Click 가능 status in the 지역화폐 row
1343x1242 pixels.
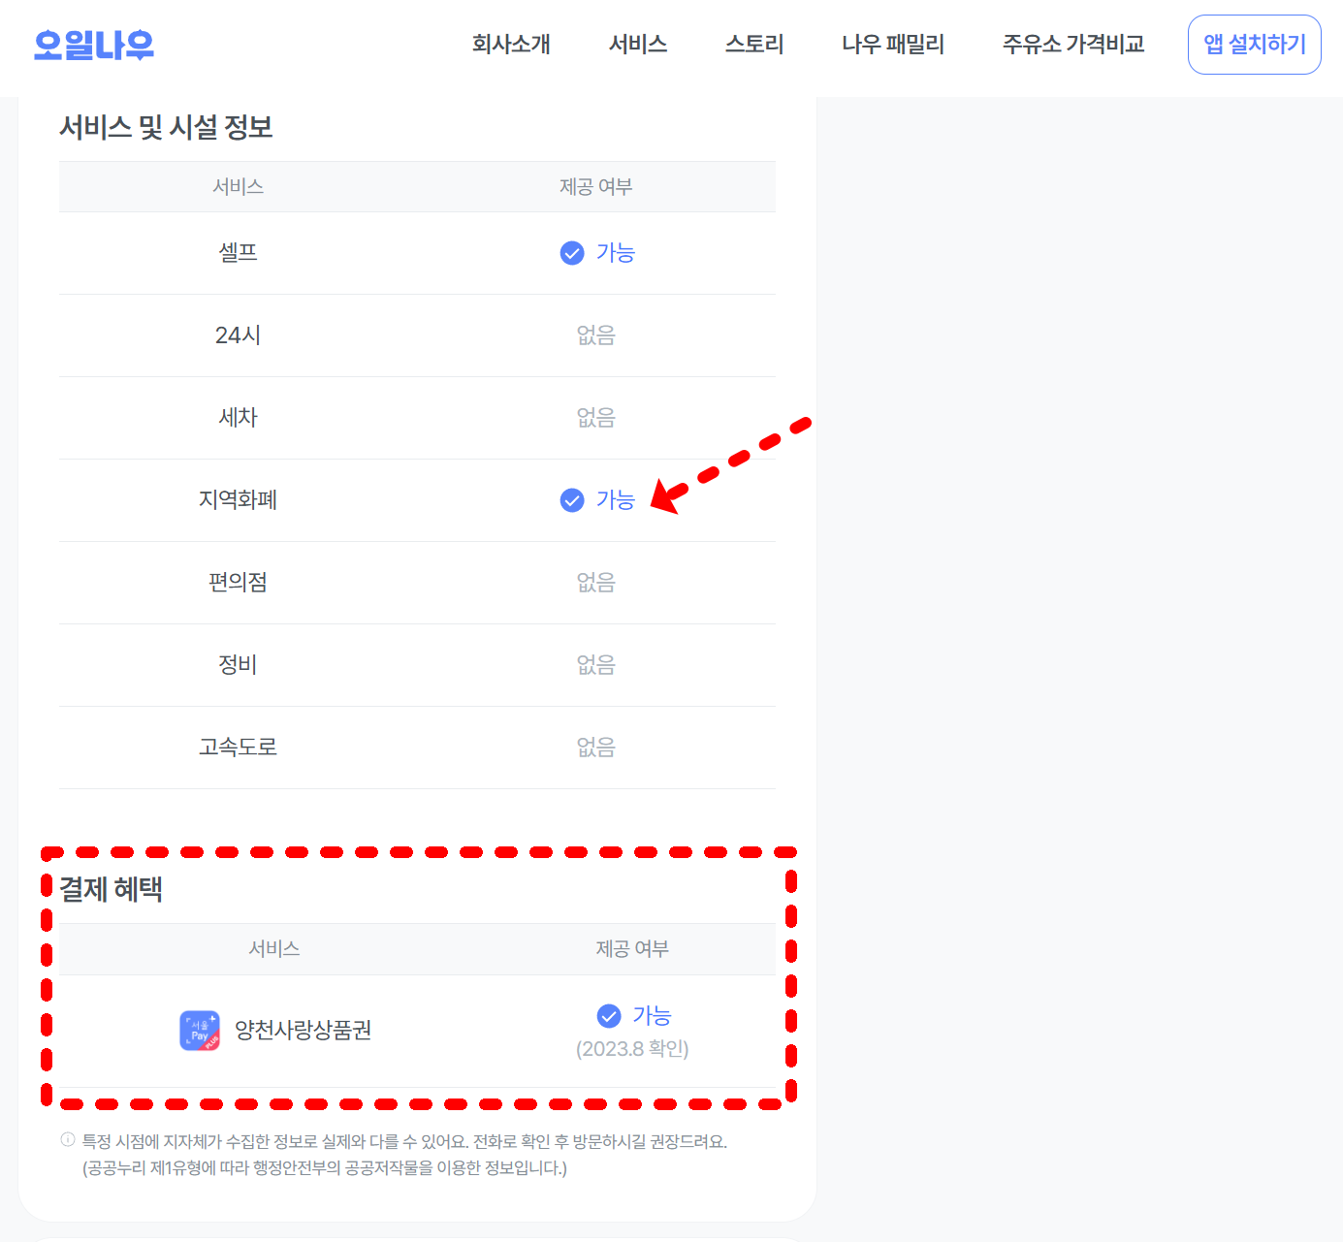tap(616, 500)
